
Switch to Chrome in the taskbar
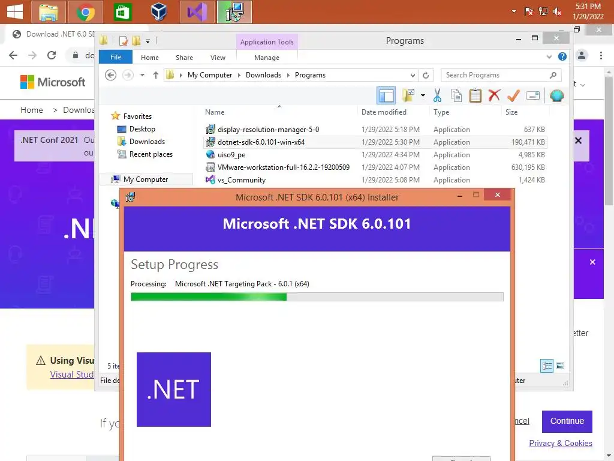[85, 12]
